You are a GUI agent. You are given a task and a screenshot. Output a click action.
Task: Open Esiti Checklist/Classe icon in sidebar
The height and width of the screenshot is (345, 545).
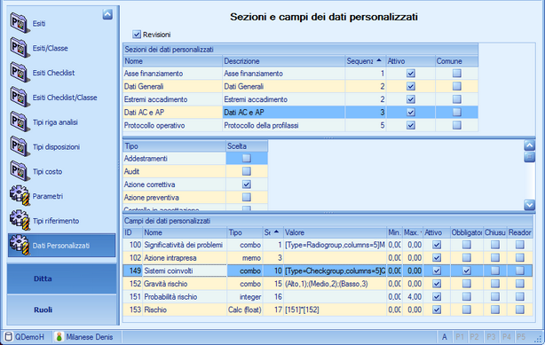tap(19, 97)
